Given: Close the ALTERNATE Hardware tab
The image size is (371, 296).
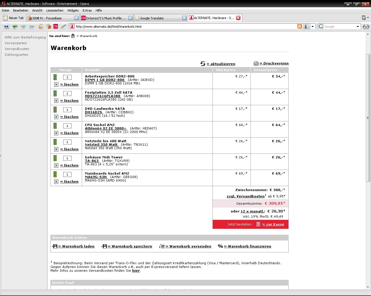Looking at the screenshot, I should point(238,18).
